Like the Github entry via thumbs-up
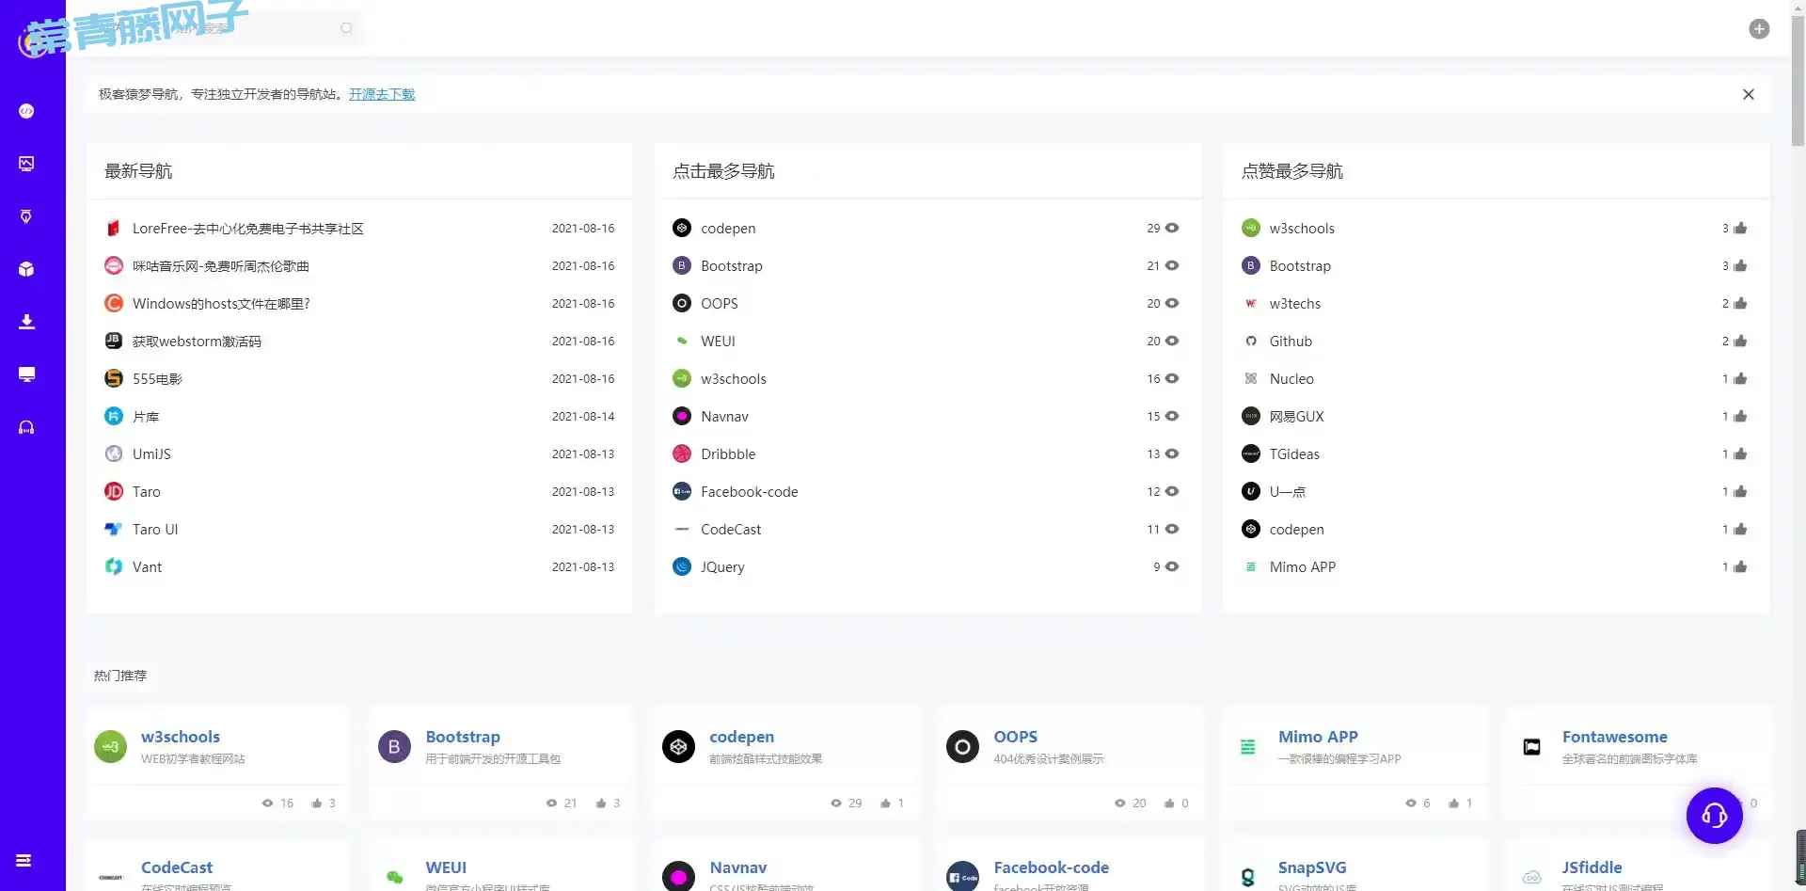 click(1740, 342)
